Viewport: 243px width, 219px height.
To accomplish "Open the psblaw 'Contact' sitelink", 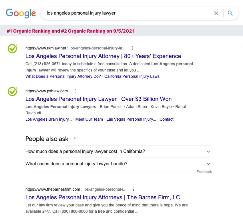I will 166,119.
